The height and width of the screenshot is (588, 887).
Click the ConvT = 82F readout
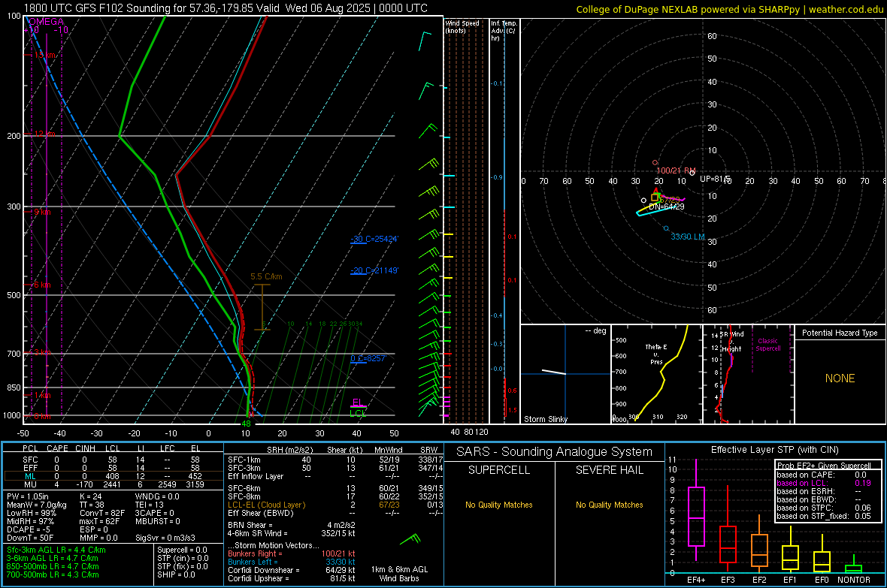102,514
